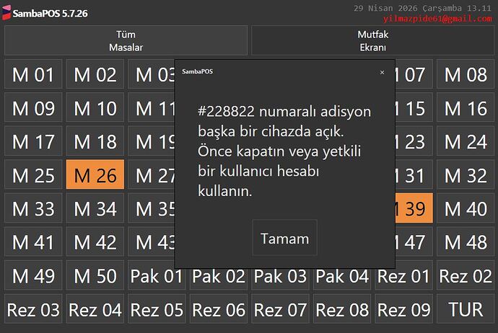Image resolution: width=498 pixels, height=333 pixels.
Task: Open table M 49
Action: point(33,276)
